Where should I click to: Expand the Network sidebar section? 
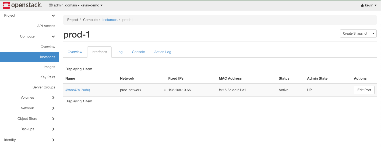(x=53, y=108)
